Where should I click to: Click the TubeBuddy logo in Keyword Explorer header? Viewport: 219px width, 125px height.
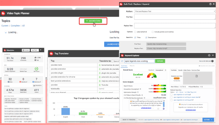122,56
